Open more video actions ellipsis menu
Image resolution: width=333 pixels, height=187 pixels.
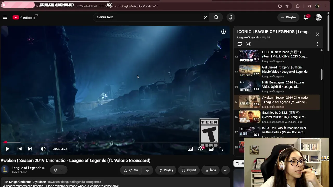click(x=226, y=170)
